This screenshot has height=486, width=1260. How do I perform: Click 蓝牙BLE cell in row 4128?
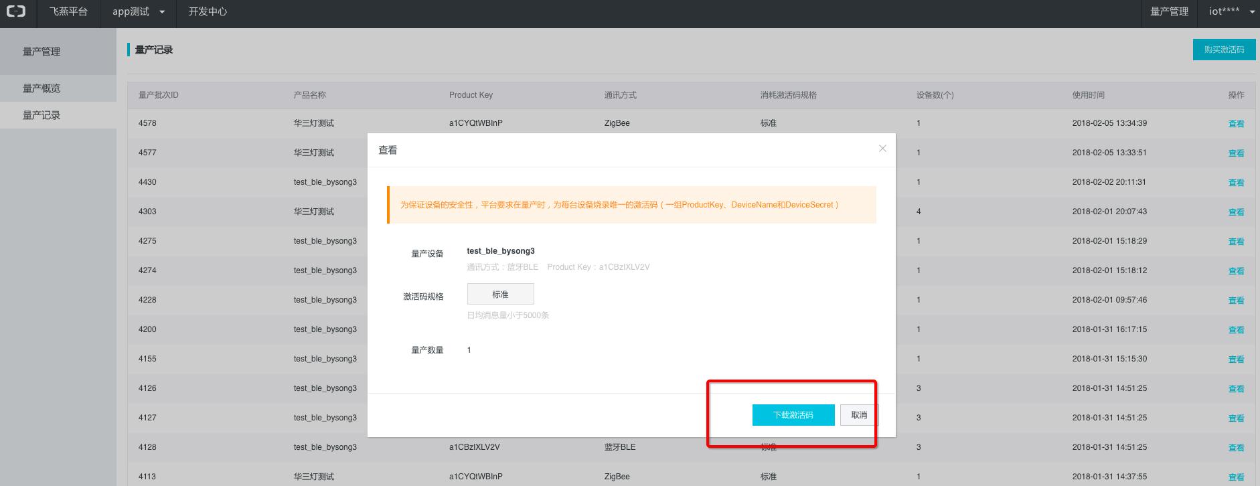coord(620,447)
